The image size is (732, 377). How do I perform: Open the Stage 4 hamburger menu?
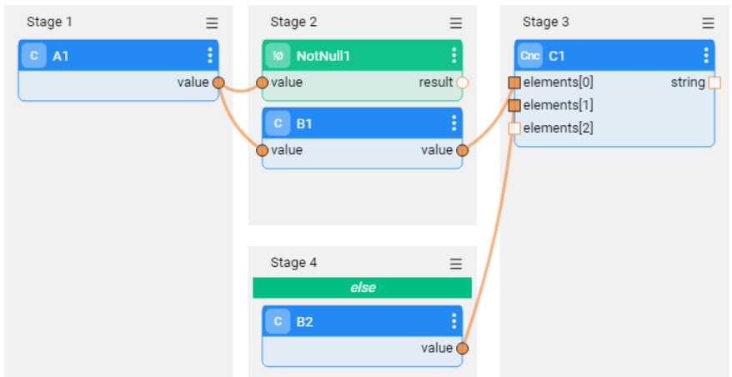click(x=455, y=264)
